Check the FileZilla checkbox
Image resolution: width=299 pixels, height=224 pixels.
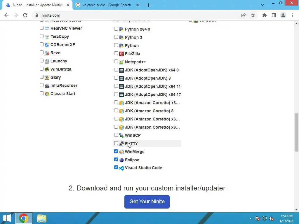(x=116, y=53)
